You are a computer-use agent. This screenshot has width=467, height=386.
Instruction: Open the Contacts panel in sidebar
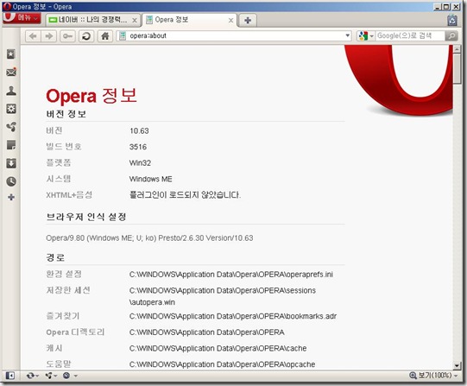[x=11, y=91]
